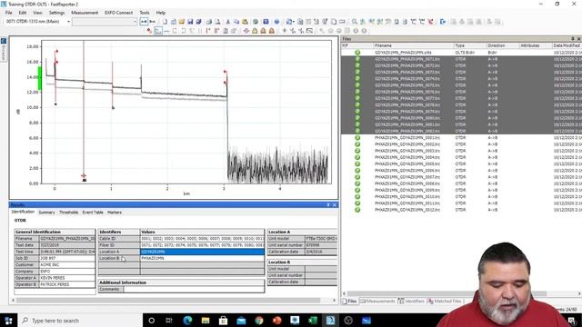Open the Edit menu
This screenshot has width=582, height=327.
pyautogui.click(x=23, y=13)
